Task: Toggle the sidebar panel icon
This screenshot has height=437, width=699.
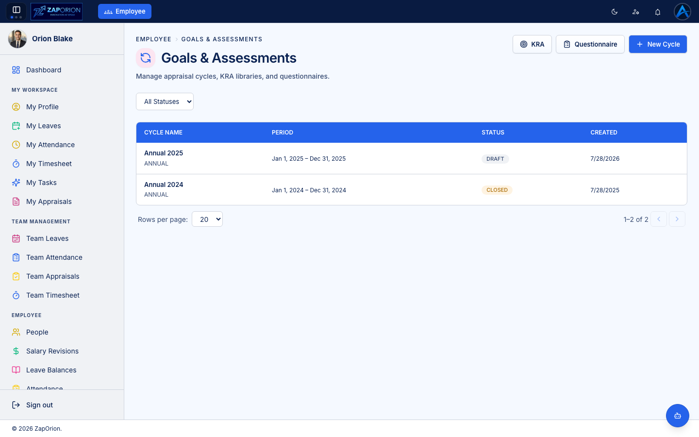Action: point(16,10)
